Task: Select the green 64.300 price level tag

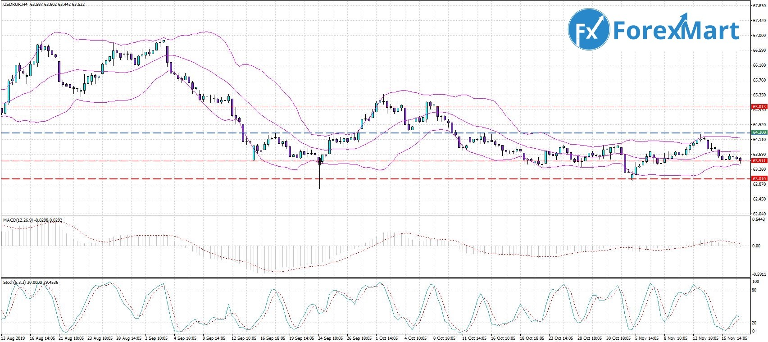Action: 759,132
